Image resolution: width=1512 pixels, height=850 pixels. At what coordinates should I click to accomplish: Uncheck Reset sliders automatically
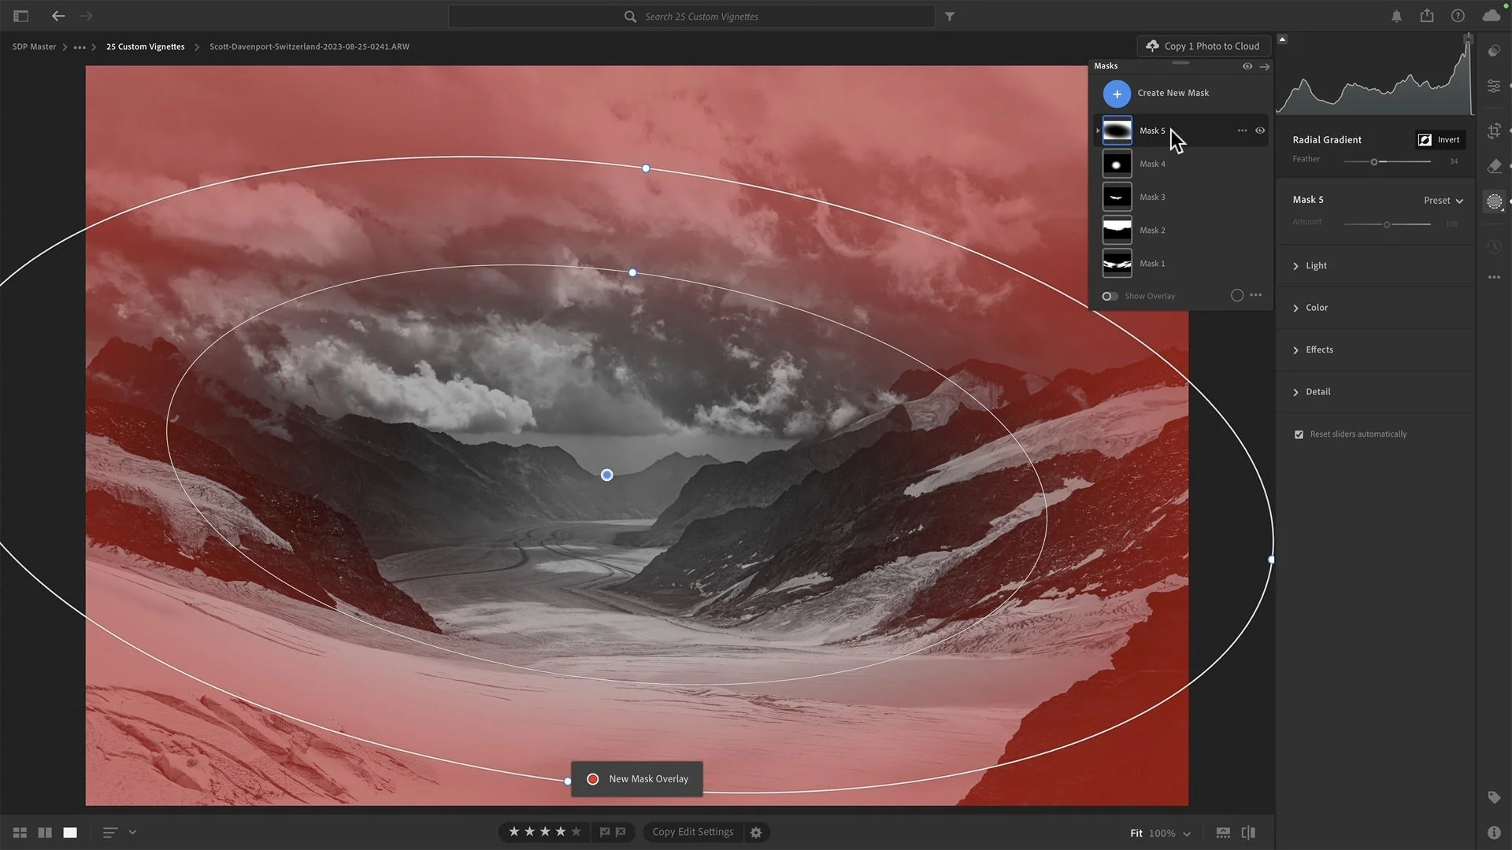(x=1299, y=434)
